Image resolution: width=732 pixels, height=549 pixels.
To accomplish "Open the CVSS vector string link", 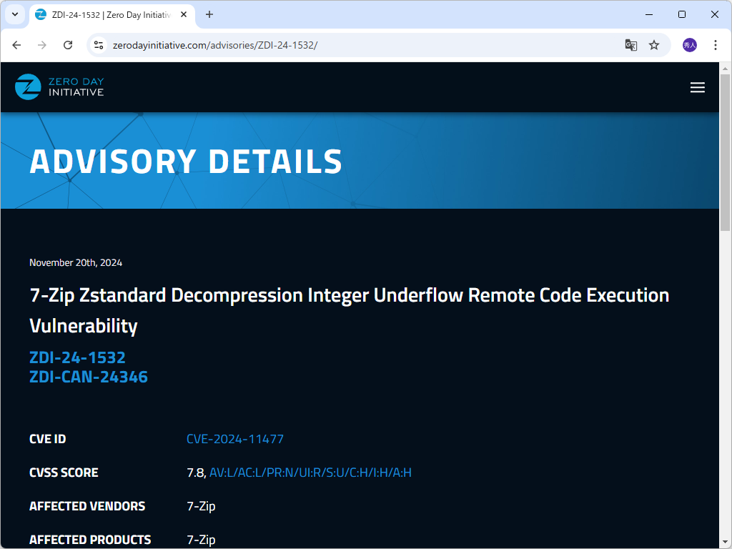I will [310, 473].
